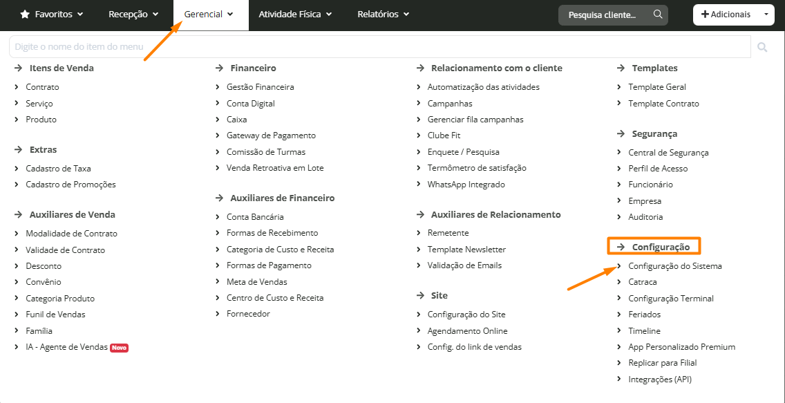Open IA - Agente de Vendas
The height and width of the screenshot is (403, 785).
point(66,347)
